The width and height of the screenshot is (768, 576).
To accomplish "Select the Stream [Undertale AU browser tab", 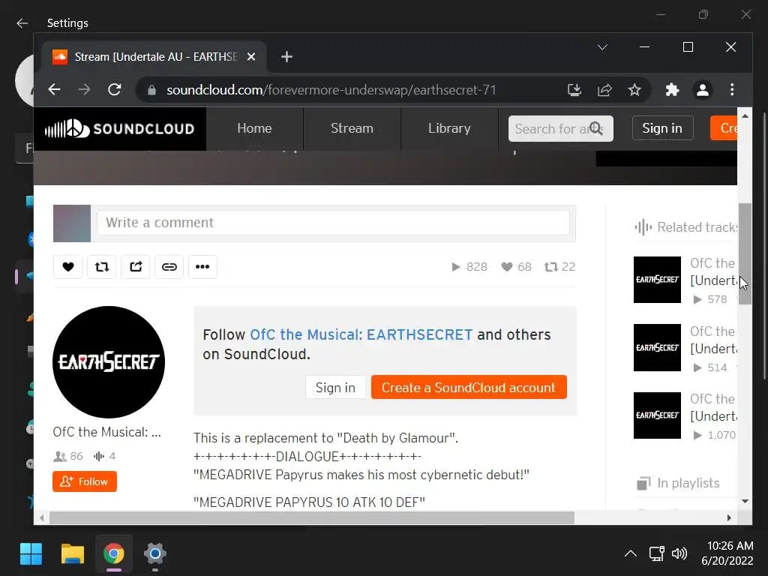I will pos(154,57).
